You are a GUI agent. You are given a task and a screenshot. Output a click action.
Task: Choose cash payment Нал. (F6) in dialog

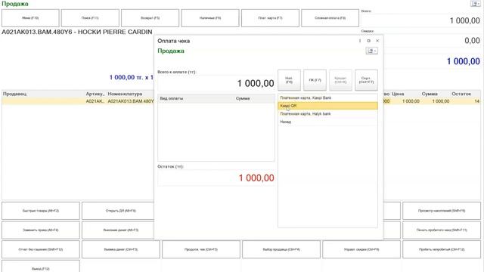point(289,80)
